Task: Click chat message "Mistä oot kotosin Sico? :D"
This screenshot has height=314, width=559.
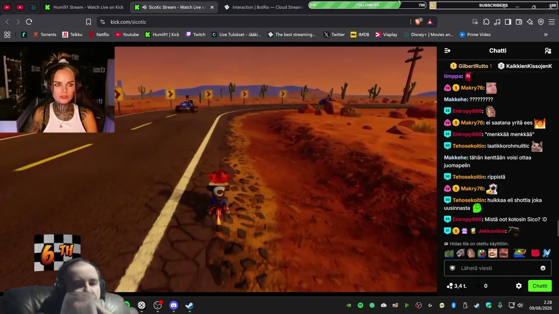Action: pos(516,219)
